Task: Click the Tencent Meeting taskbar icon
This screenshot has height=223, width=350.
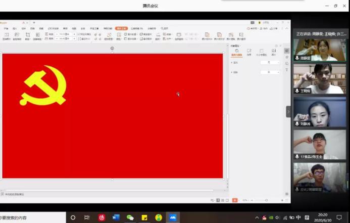Action: 173,217
